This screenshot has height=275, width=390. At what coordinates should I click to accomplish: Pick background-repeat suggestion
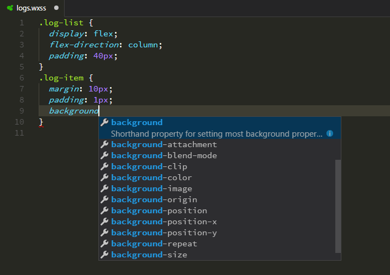pyautogui.click(x=217, y=244)
